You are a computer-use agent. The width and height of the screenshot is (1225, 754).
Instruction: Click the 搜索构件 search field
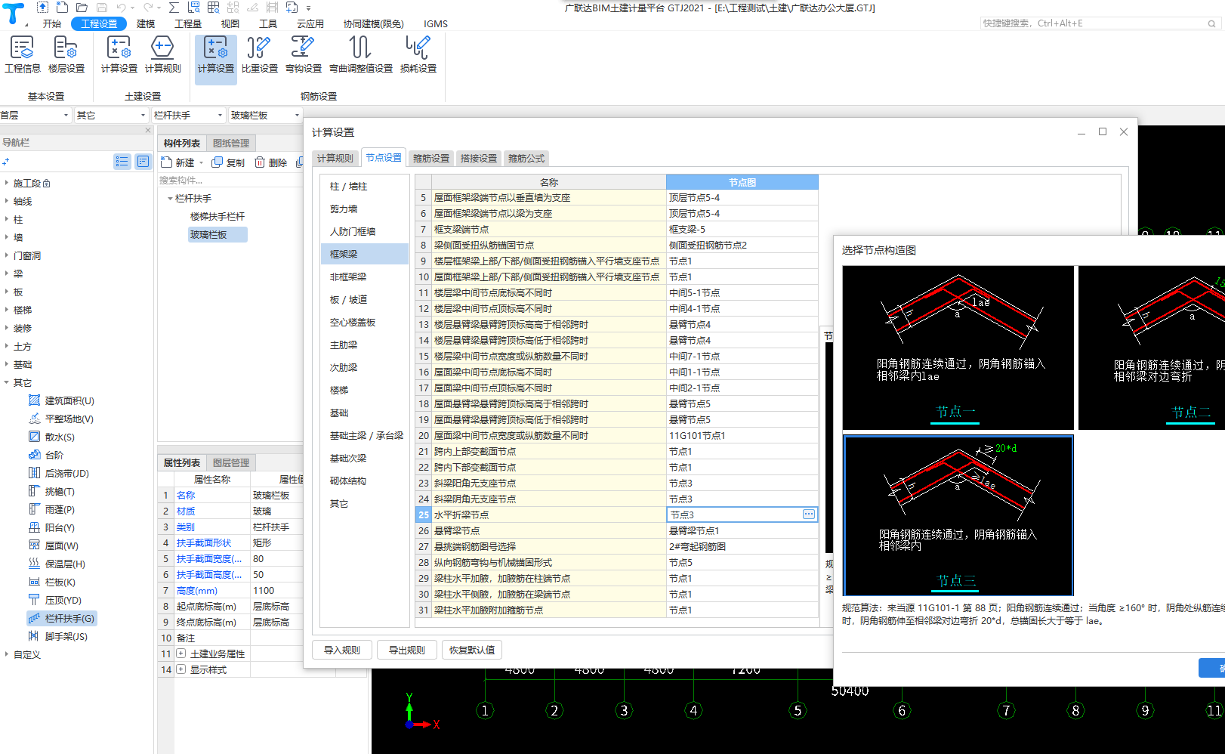pos(230,180)
